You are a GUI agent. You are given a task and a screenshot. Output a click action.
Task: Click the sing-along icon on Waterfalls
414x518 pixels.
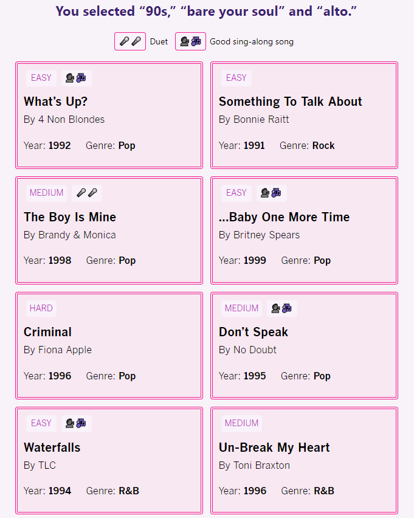75,423
